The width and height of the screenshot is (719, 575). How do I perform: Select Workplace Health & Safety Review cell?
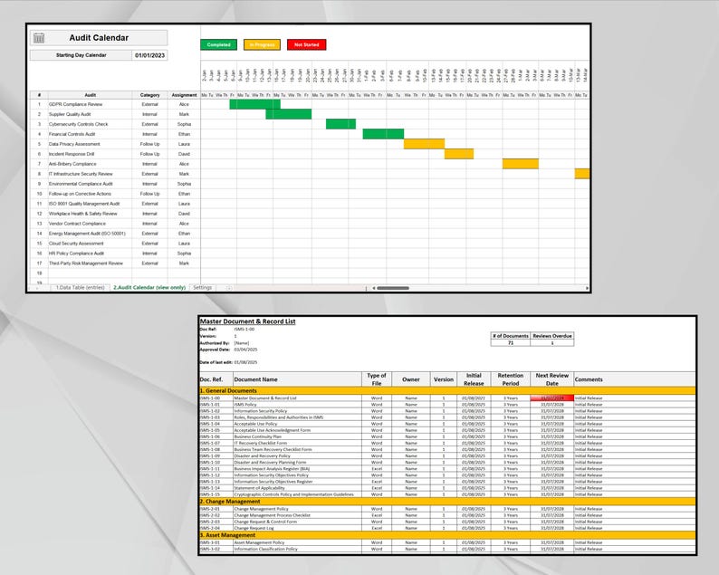[90, 214]
